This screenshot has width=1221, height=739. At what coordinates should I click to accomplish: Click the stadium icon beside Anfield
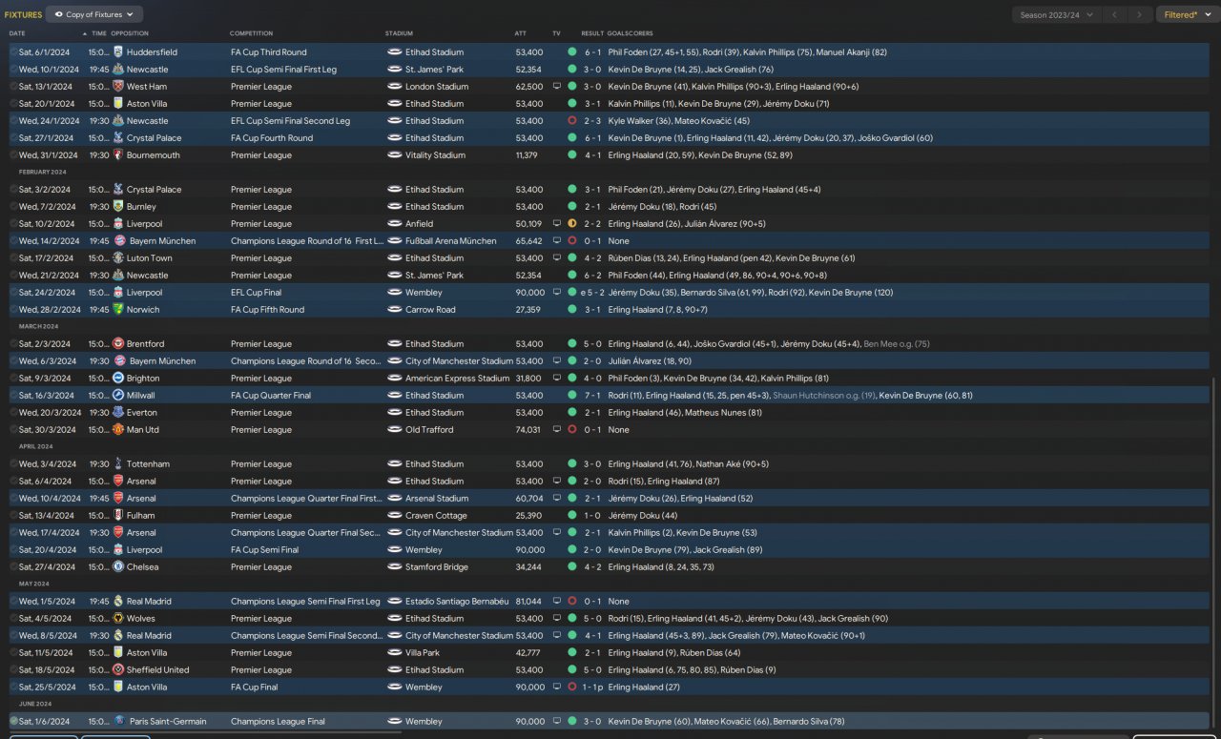click(x=395, y=224)
